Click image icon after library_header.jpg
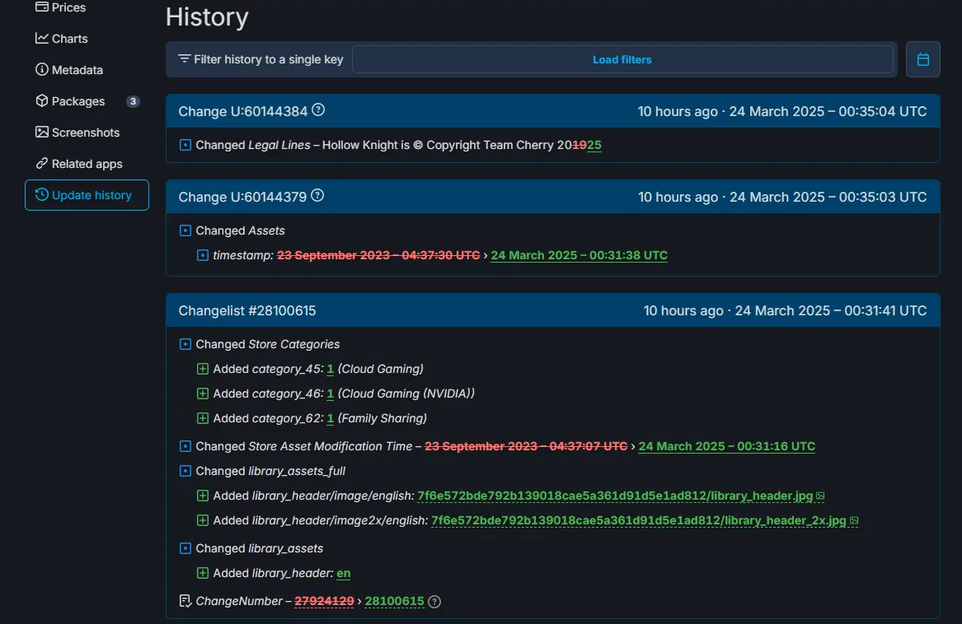Image resolution: width=962 pixels, height=624 pixels. point(820,496)
